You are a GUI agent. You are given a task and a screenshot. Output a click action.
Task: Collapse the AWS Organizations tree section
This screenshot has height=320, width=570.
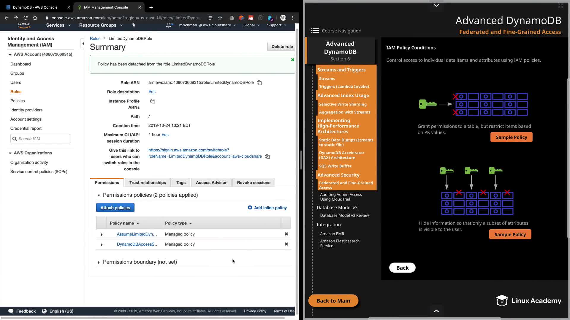pyautogui.click(x=10, y=153)
